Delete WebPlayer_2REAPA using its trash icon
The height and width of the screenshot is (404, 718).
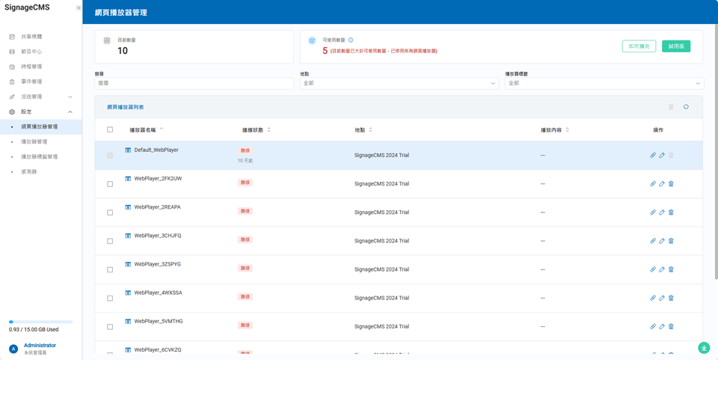point(671,212)
